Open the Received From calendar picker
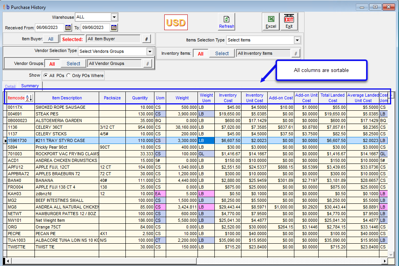This screenshot has width=399, height=266. pyautogui.click(x=68, y=27)
